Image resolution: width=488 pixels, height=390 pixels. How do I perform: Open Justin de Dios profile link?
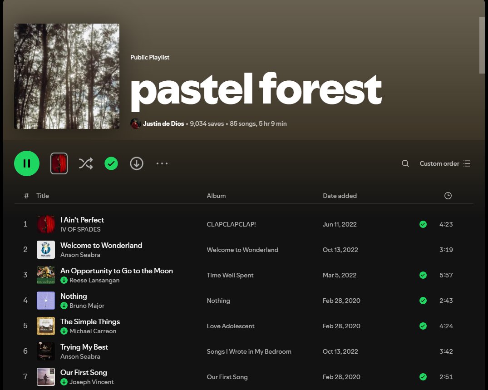click(x=163, y=123)
